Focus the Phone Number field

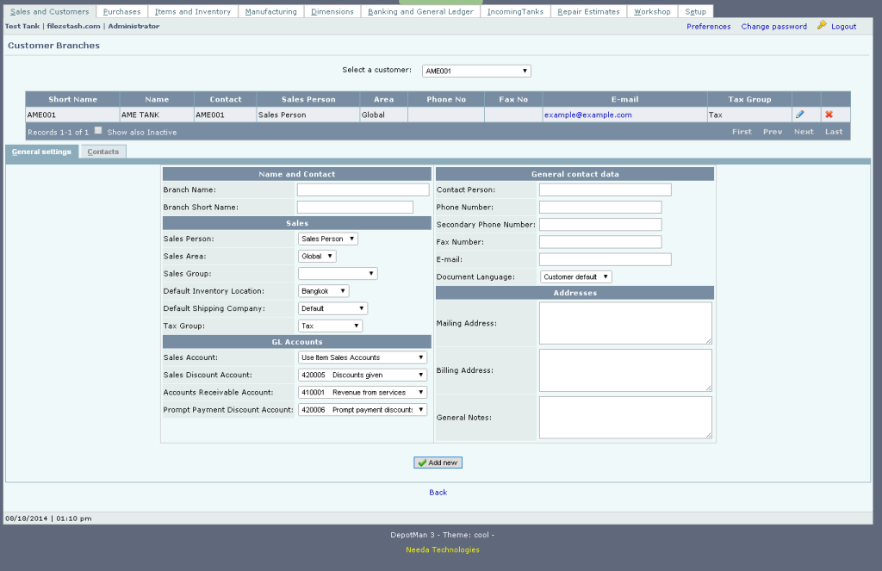coord(600,207)
